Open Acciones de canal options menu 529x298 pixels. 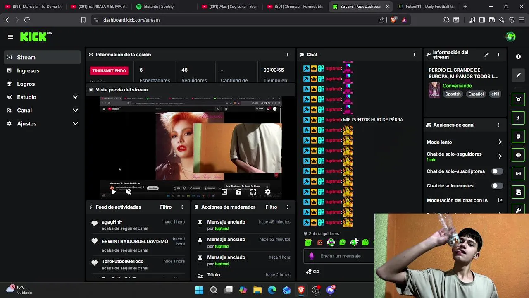click(x=498, y=125)
